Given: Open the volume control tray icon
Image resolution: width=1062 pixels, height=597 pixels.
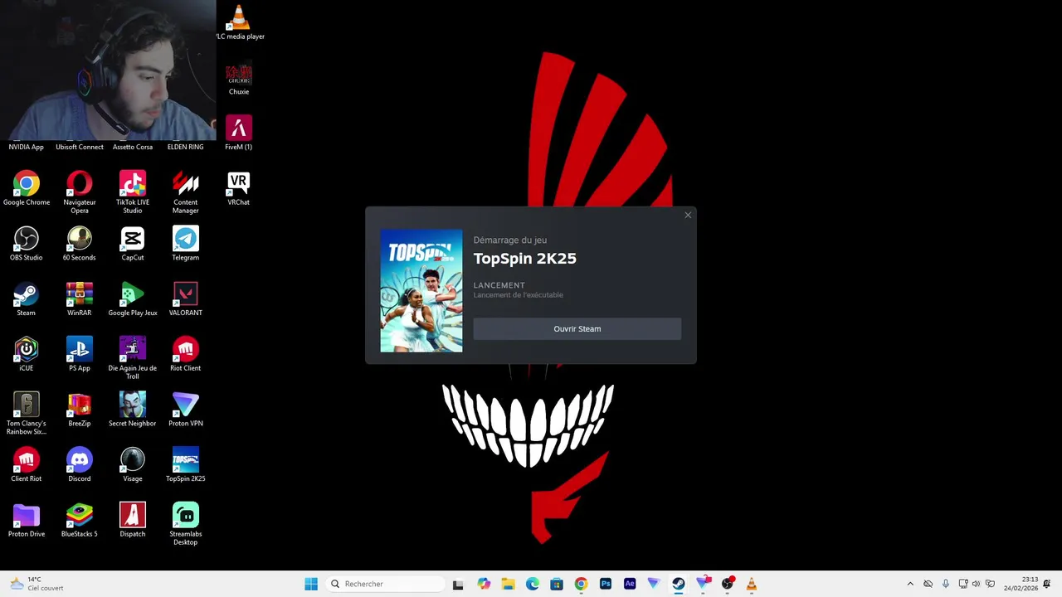Looking at the screenshot, I should (x=976, y=584).
